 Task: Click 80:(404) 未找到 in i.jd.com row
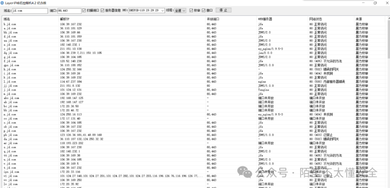[321, 73]
